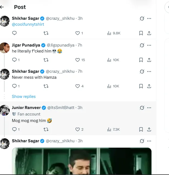This screenshot has height=175, width=169.
Task: Go back using the back arrow
Action: pyautogui.click(x=2, y=7)
